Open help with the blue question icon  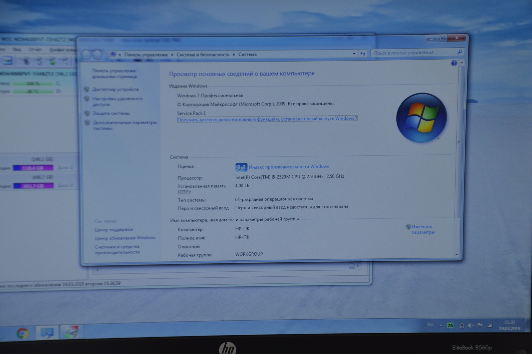coord(454,63)
